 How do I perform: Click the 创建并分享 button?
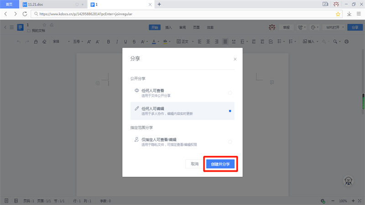[220, 164]
